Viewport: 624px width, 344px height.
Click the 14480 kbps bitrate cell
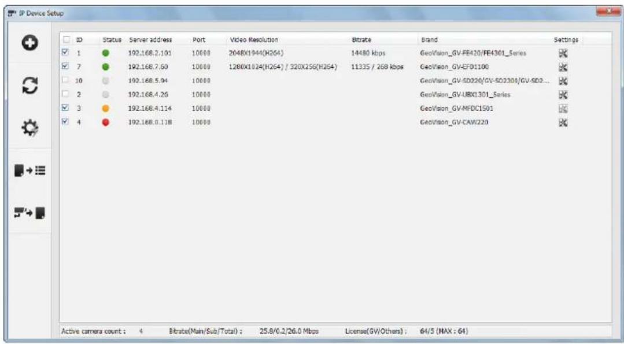click(x=368, y=53)
